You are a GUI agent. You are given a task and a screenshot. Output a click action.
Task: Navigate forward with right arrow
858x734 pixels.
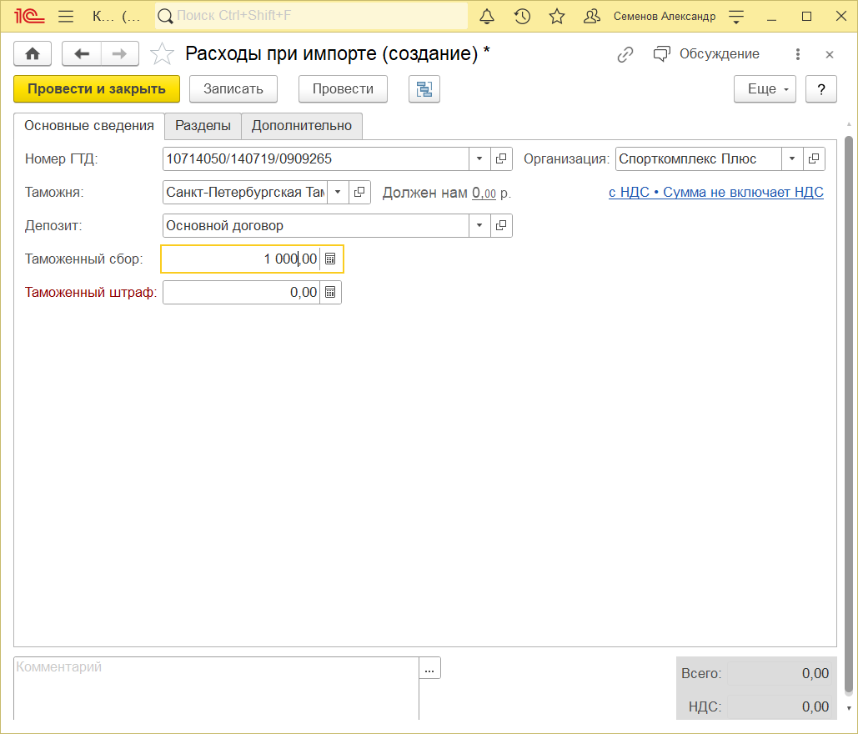pyautogui.click(x=120, y=53)
